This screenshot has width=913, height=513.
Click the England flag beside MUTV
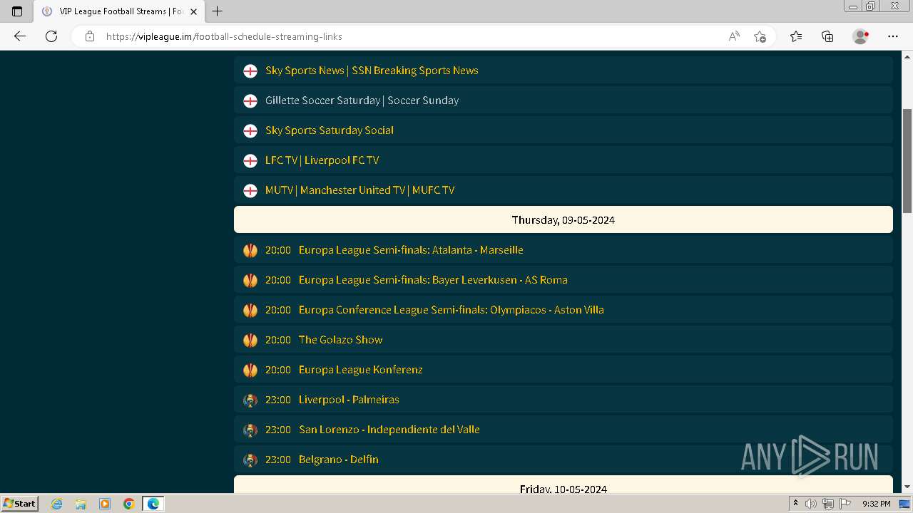pos(250,190)
